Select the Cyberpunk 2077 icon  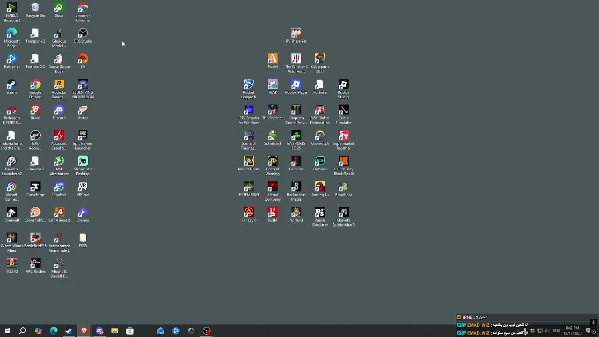point(320,64)
